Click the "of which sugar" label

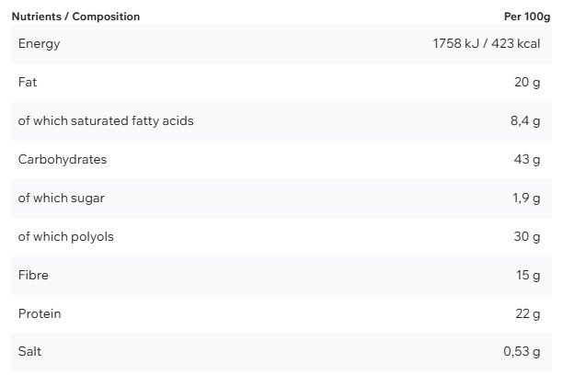pyautogui.click(x=63, y=199)
